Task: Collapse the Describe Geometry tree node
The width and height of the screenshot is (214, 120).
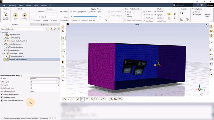Action: pyautogui.click(x=3, y=44)
